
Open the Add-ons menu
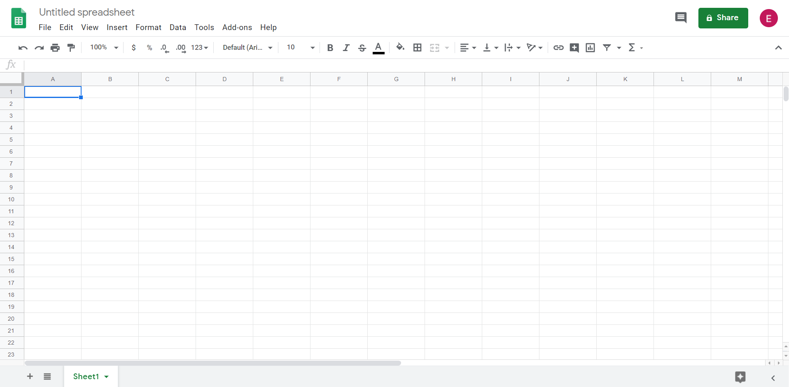[x=237, y=27]
